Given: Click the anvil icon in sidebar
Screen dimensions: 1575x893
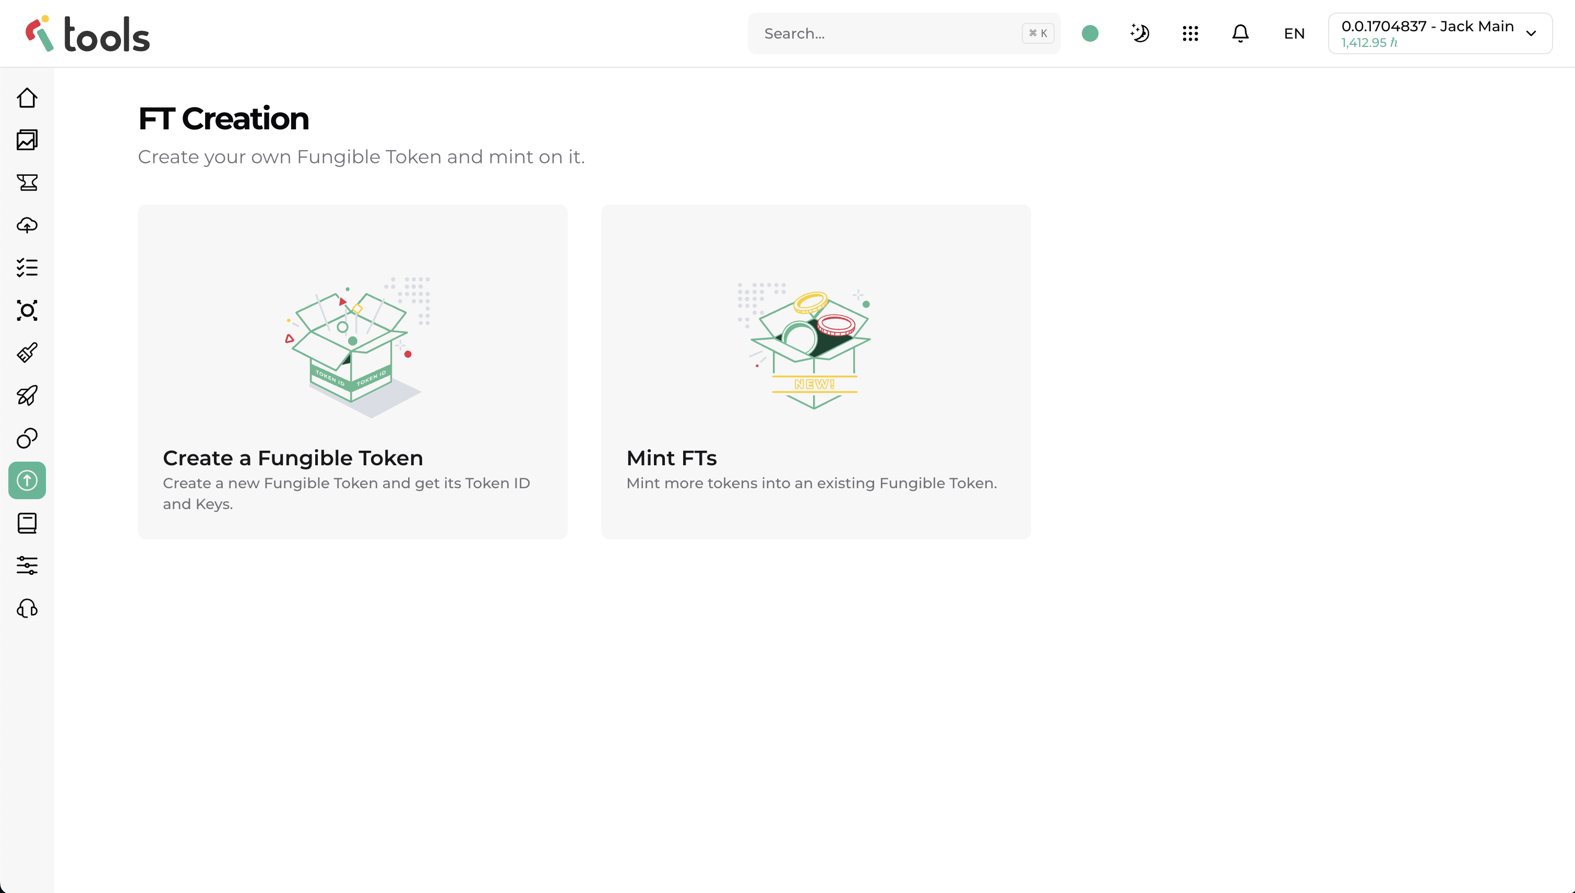Looking at the screenshot, I should coord(27,182).
